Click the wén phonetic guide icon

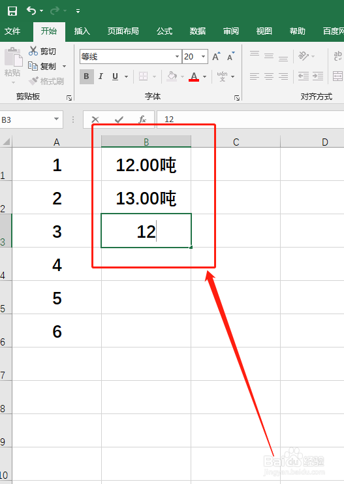(x=222, y=76)
